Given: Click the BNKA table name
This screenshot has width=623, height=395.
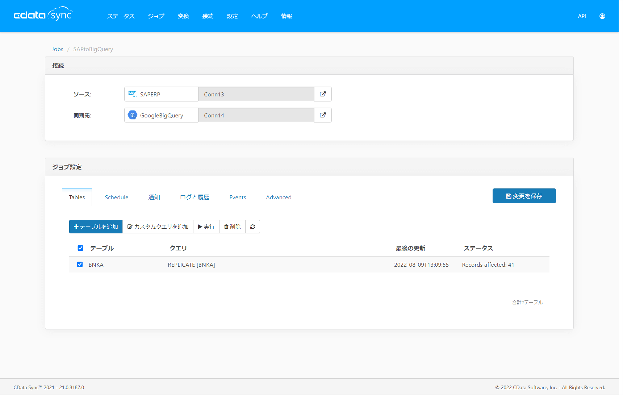Looking at the screenshot, I should pyautogui.click(x=96, y=265).
